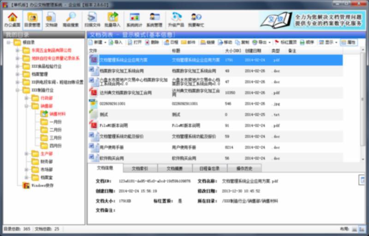Open the 显示 display dropdown

pyautogui.click(x=328, y=42)
